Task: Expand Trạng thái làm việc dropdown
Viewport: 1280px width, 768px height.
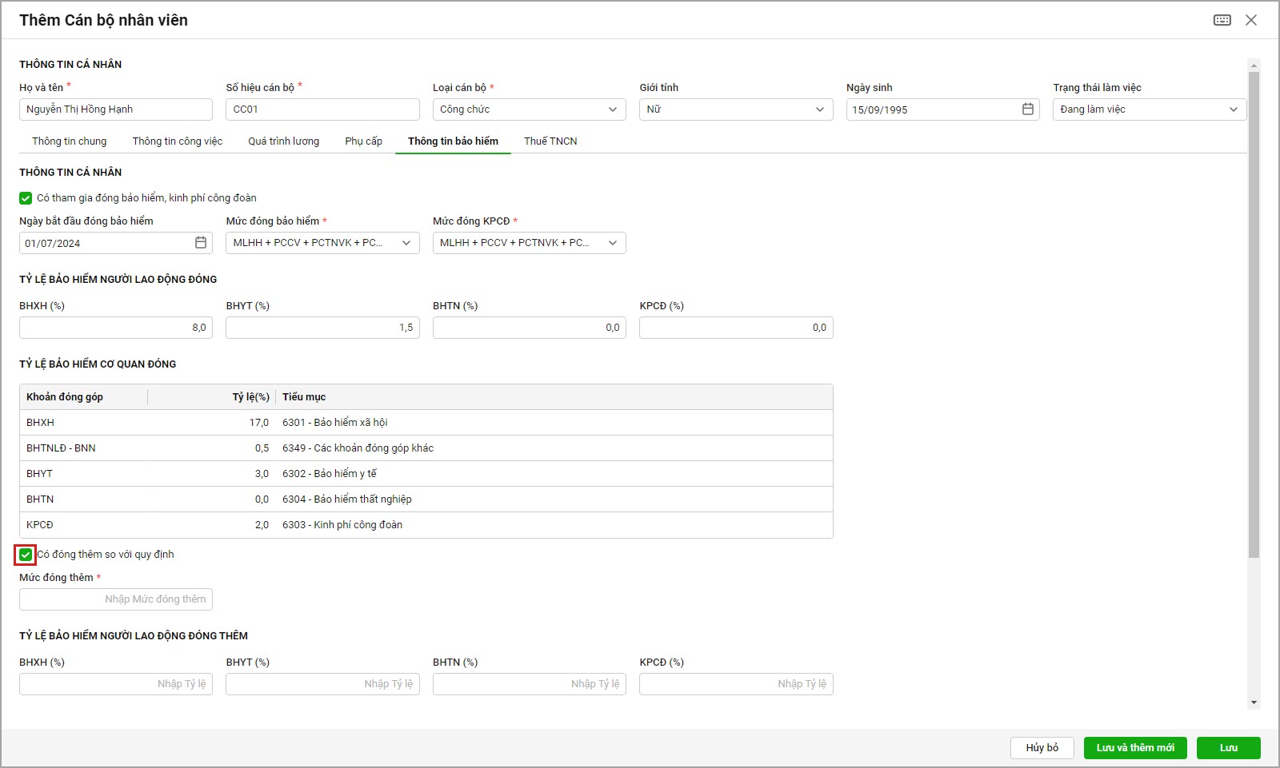Action: point(1233,109)
